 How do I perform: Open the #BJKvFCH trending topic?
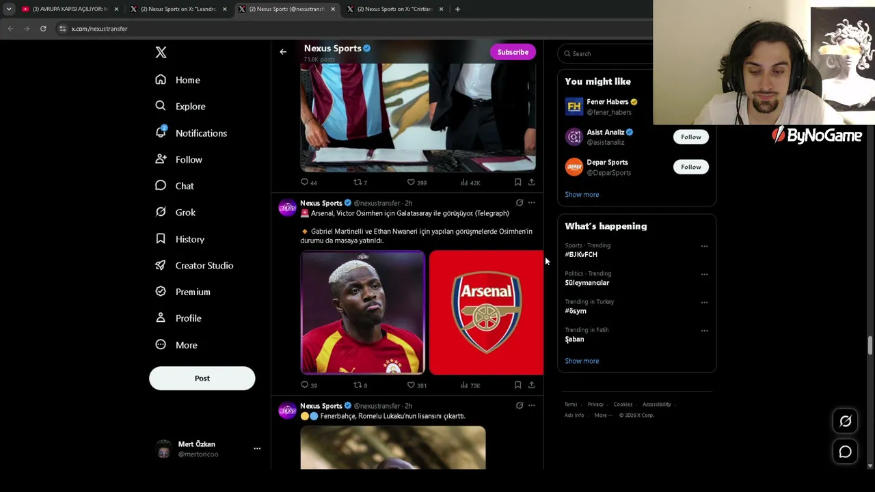pos(581,254)
